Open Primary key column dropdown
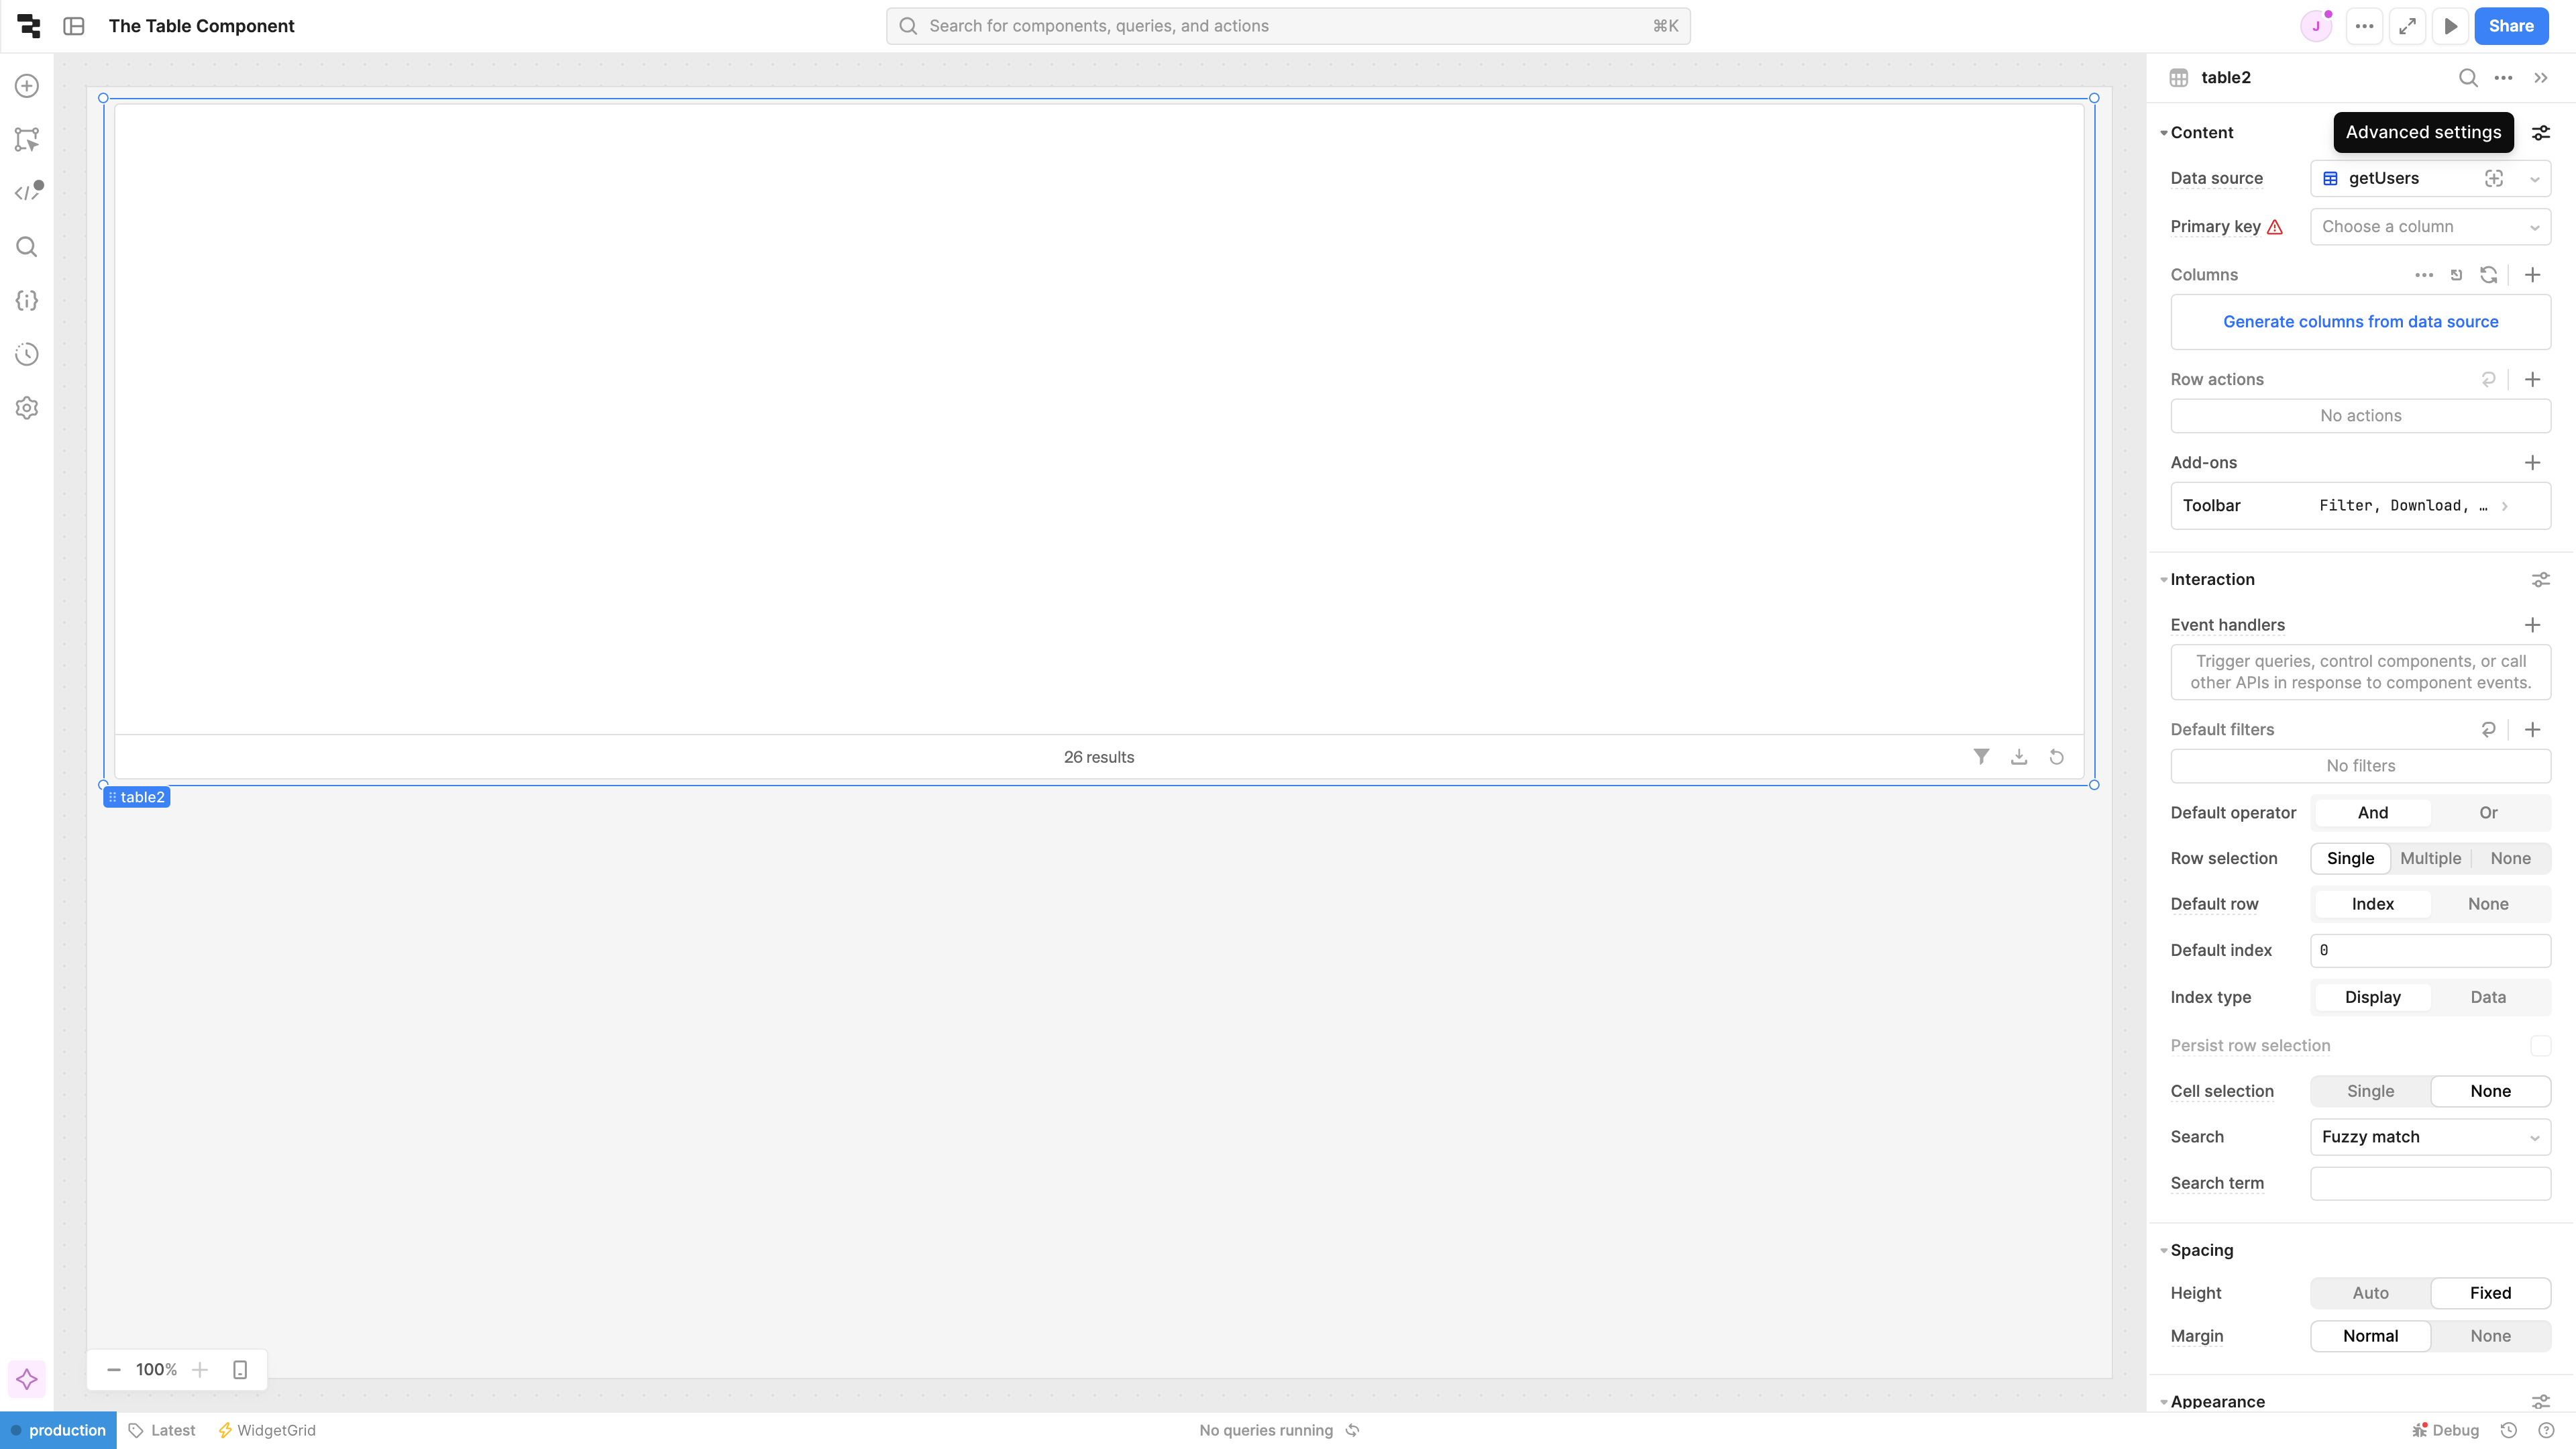2576x1449 pixels. click(2430, 227)
